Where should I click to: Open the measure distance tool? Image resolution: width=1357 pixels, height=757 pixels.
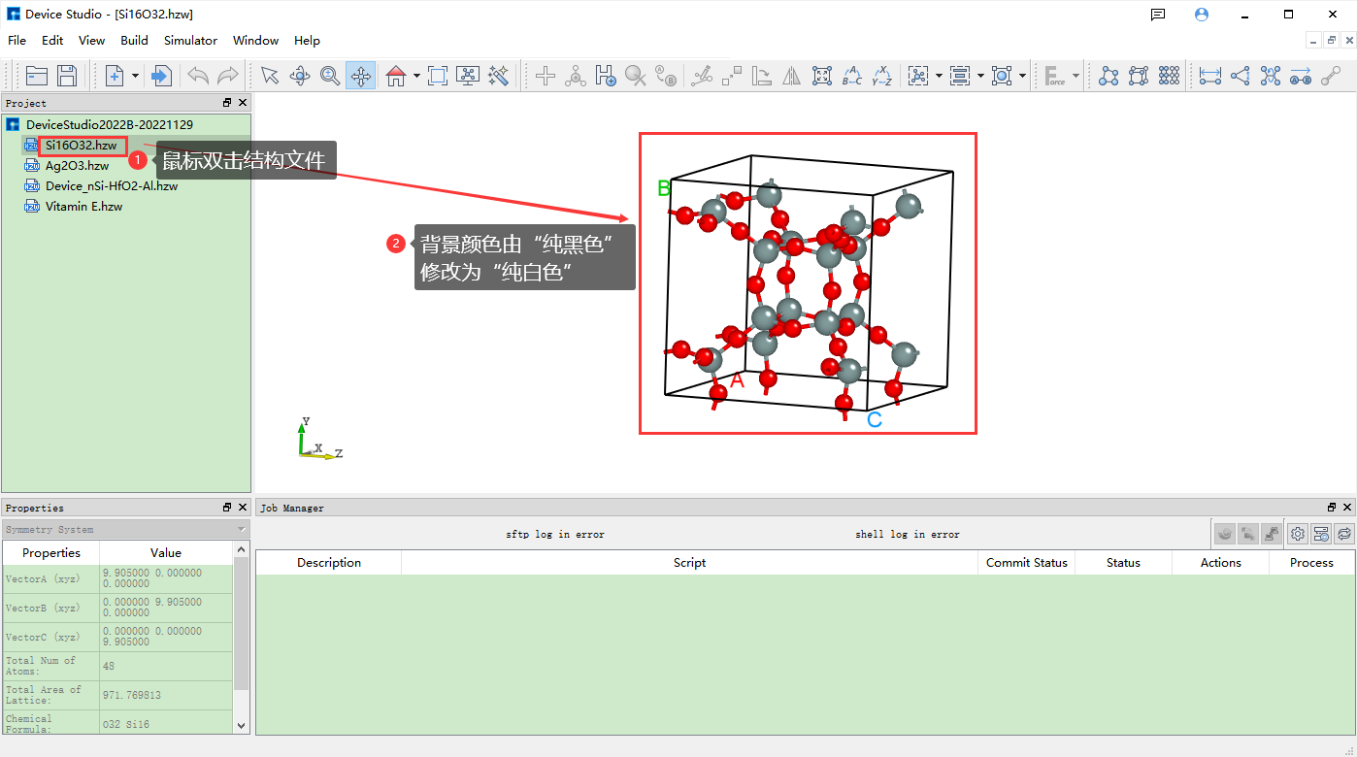tap(1209, 76)
